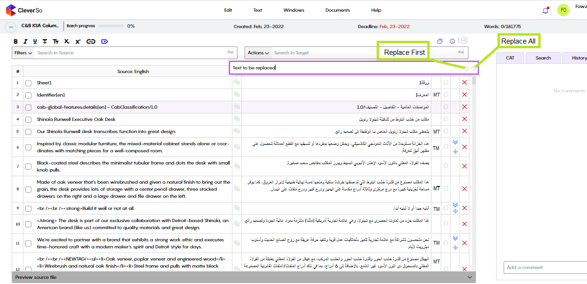Clear target of the Identifier[en] row
The height and width of the screenshot is (284, 587).
pos(464,95)
